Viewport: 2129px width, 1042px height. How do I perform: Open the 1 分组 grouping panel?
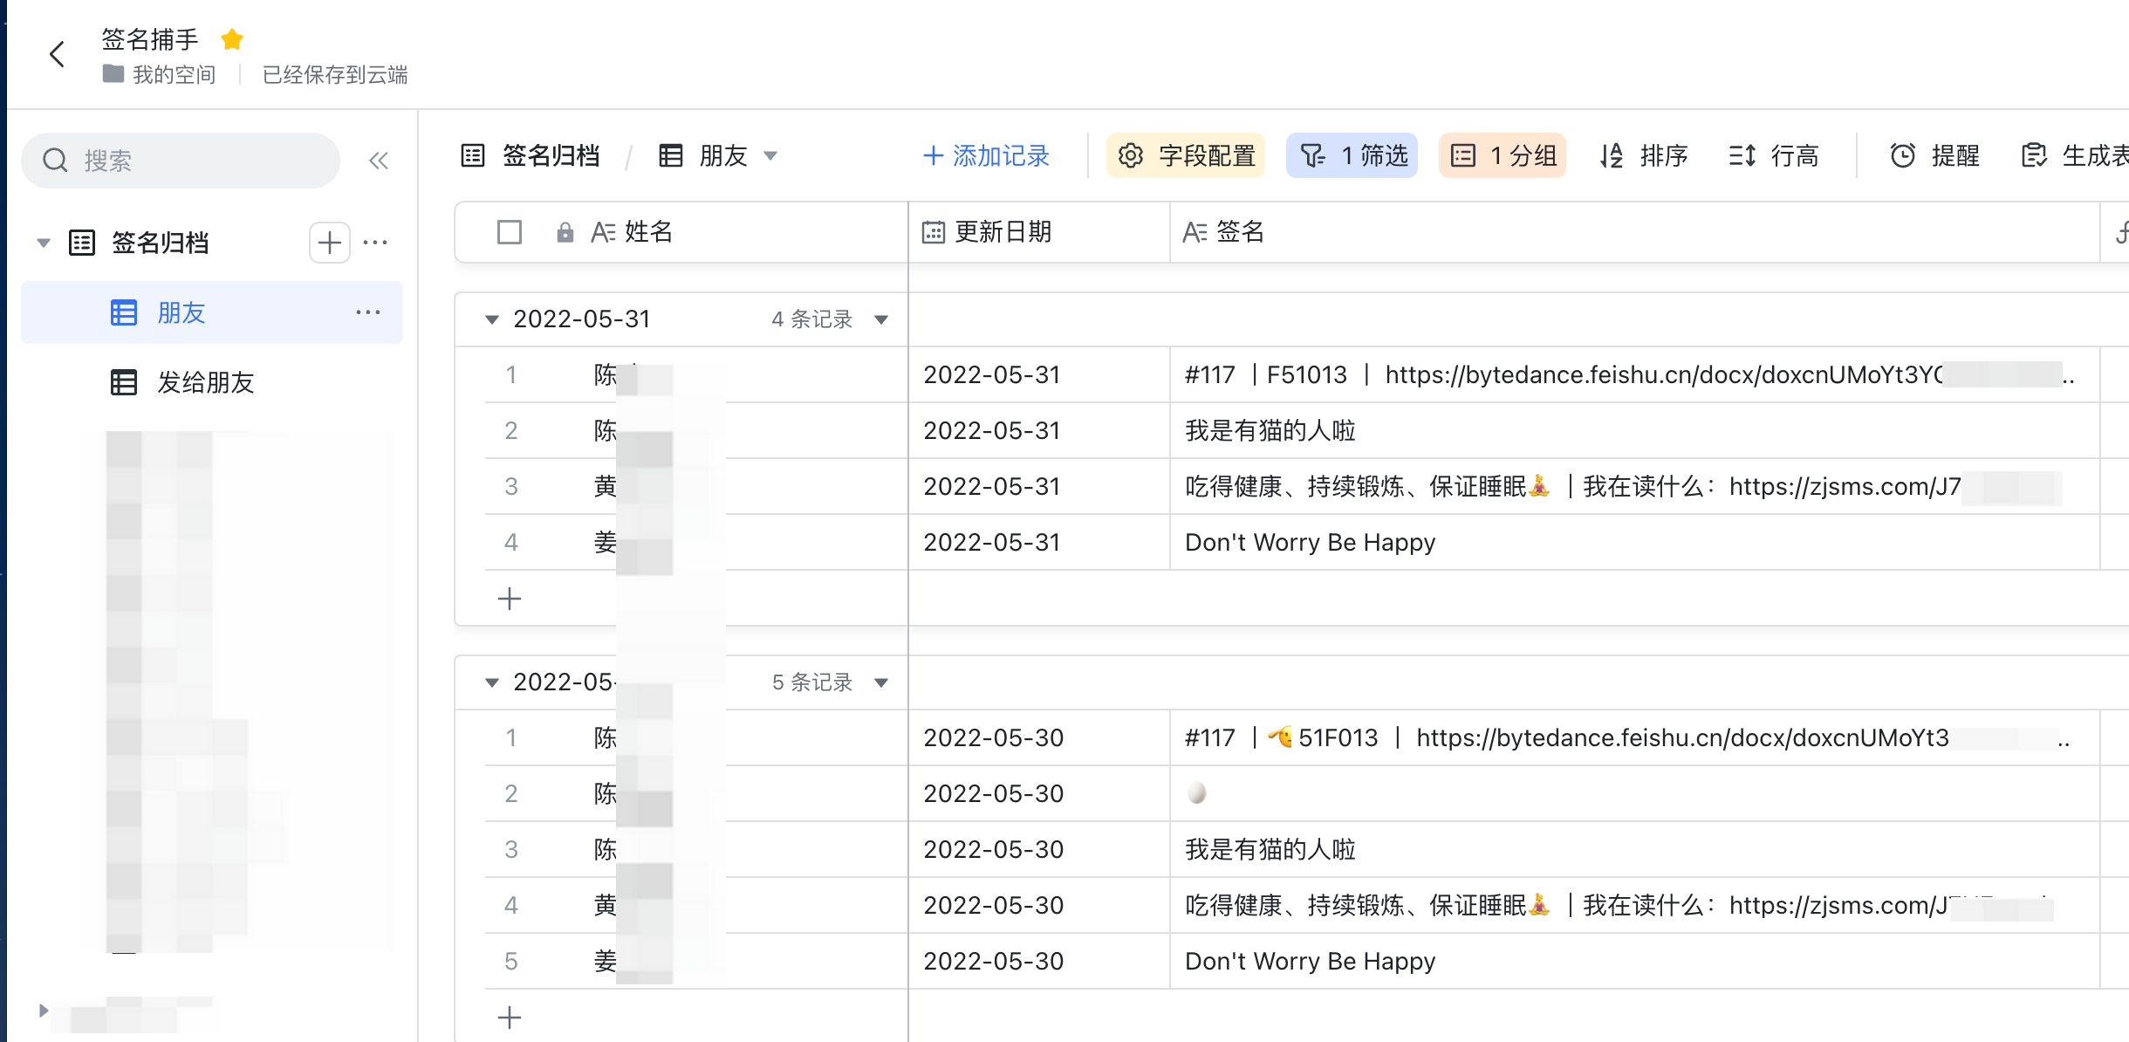(x=1502, y=156)
